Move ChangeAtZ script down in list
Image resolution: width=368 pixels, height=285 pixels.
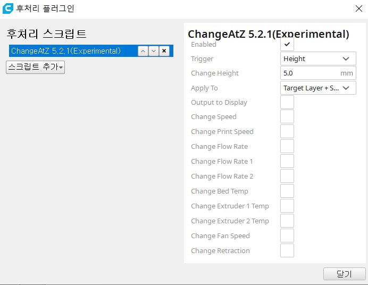pyautogui.click(x=154, y=51)
